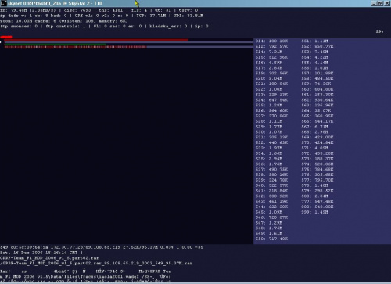Click row '567: 6.71M'

point(314,127)
